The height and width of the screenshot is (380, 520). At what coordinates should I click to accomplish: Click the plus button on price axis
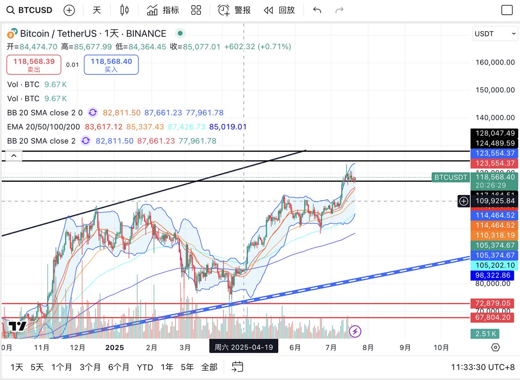tap(464, 201)
